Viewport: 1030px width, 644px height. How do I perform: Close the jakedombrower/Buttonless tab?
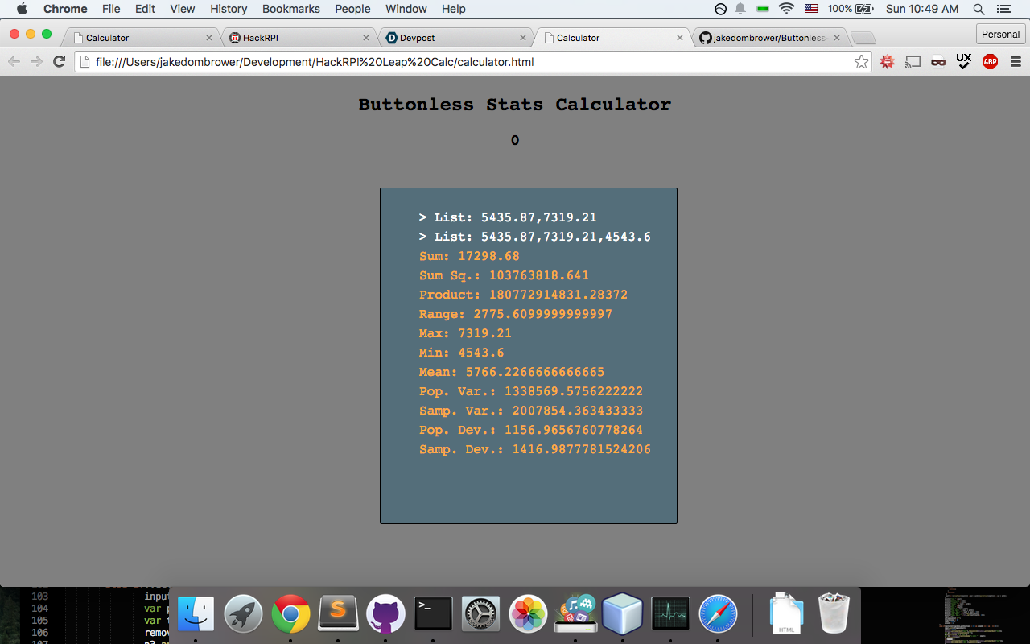[837, 38]
